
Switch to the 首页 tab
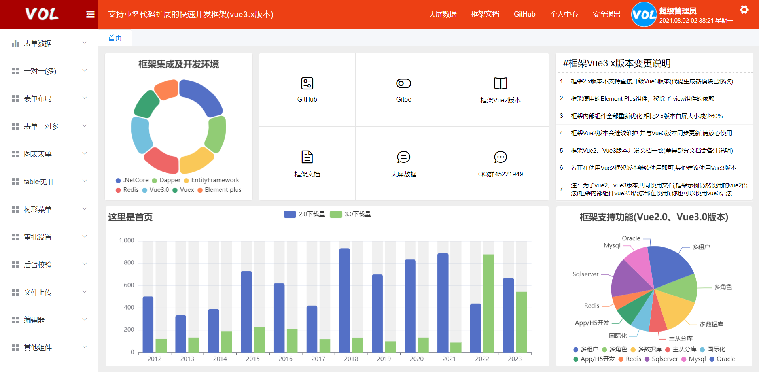(x=115, y=38)
